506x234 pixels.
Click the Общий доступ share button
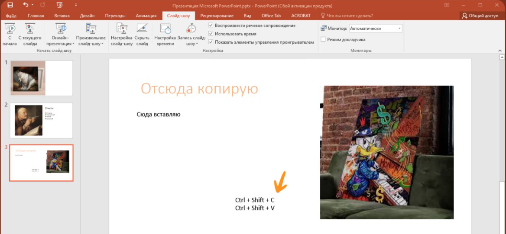pos(480,16)
